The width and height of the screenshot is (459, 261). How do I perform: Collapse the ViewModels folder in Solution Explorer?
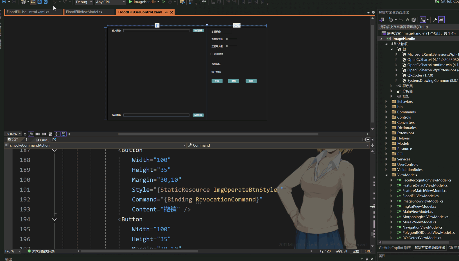pos(386,175)
